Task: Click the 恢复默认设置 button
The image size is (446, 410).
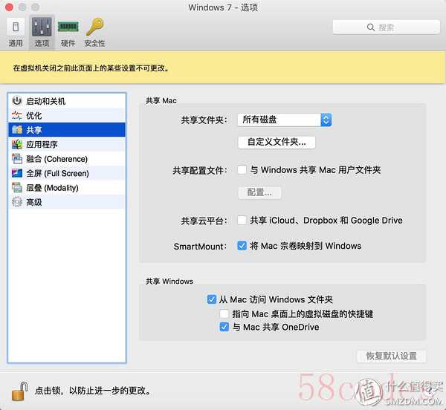Action: (x=392, y=356)
